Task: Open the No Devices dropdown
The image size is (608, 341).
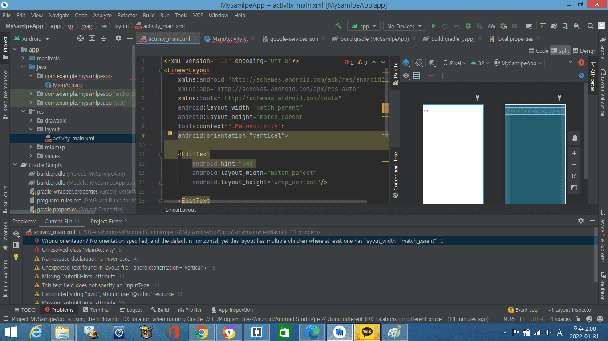Action: click(x=404, y=26)
